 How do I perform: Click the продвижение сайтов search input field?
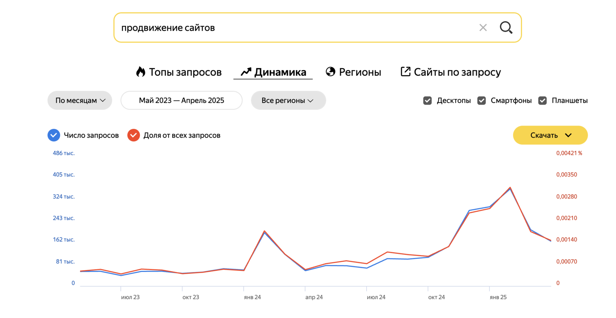293,27
